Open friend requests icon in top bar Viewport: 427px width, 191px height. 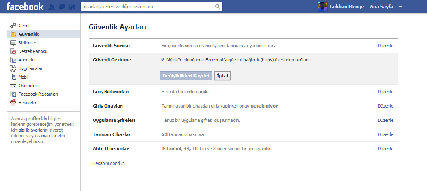click(x=51, y=7)
